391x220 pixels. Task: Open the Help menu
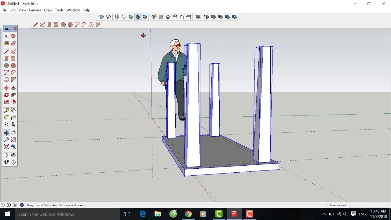click(86, 10)
